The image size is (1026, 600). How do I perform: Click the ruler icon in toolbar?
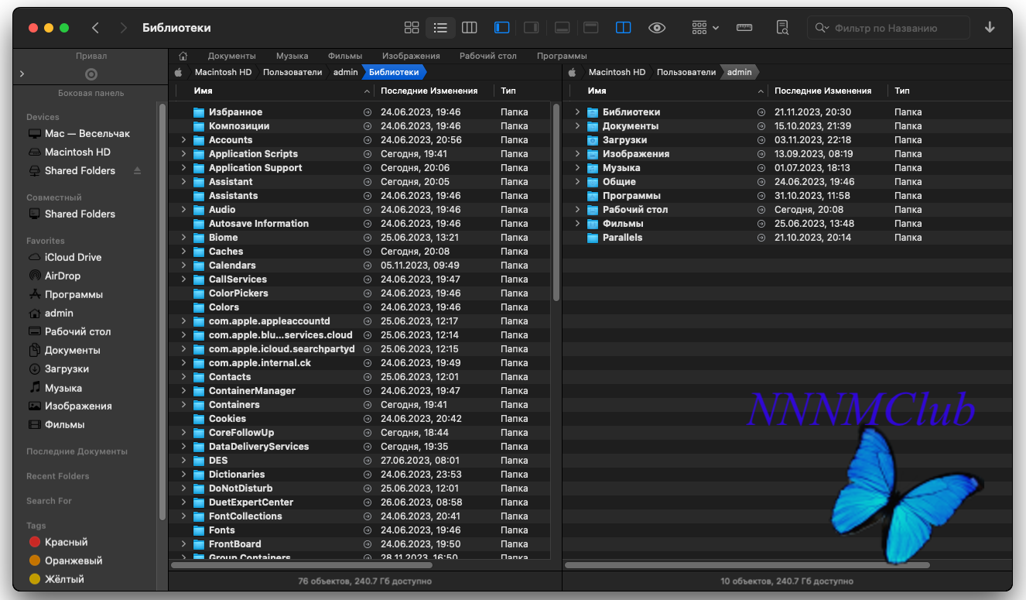tap(744, 28)
